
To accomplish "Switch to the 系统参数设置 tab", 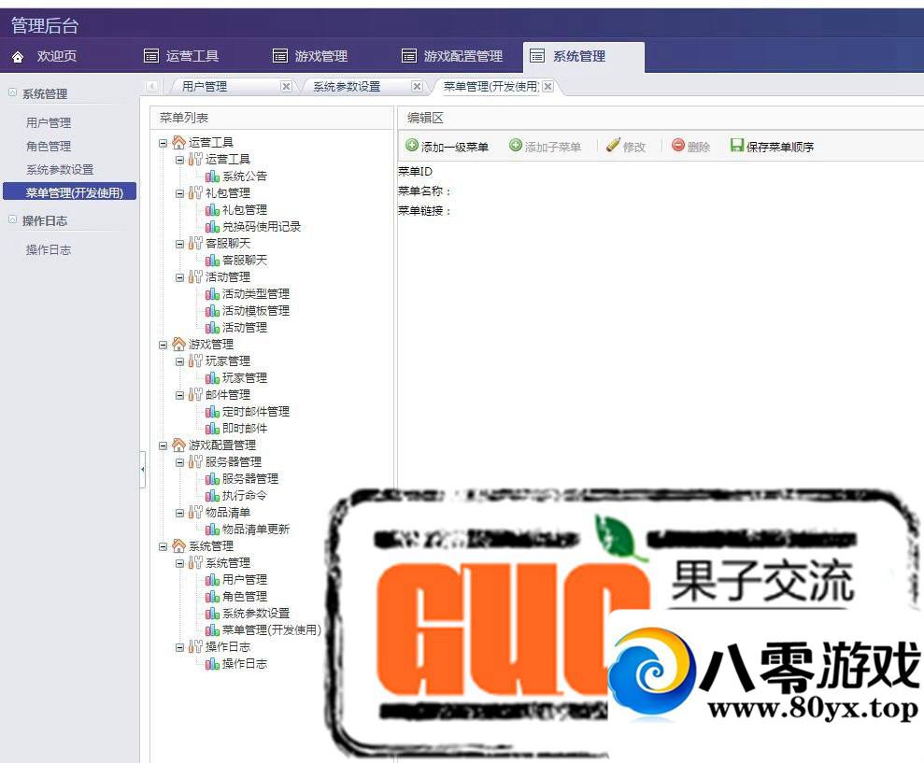I will tap(347, 87).
